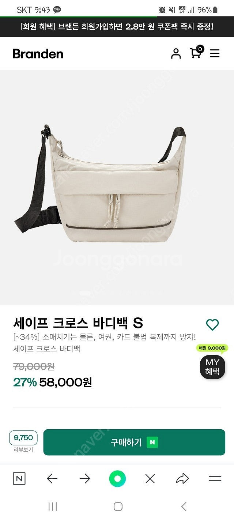
Task: Open the user account profile icon
Action: click(x=176, y=53)
